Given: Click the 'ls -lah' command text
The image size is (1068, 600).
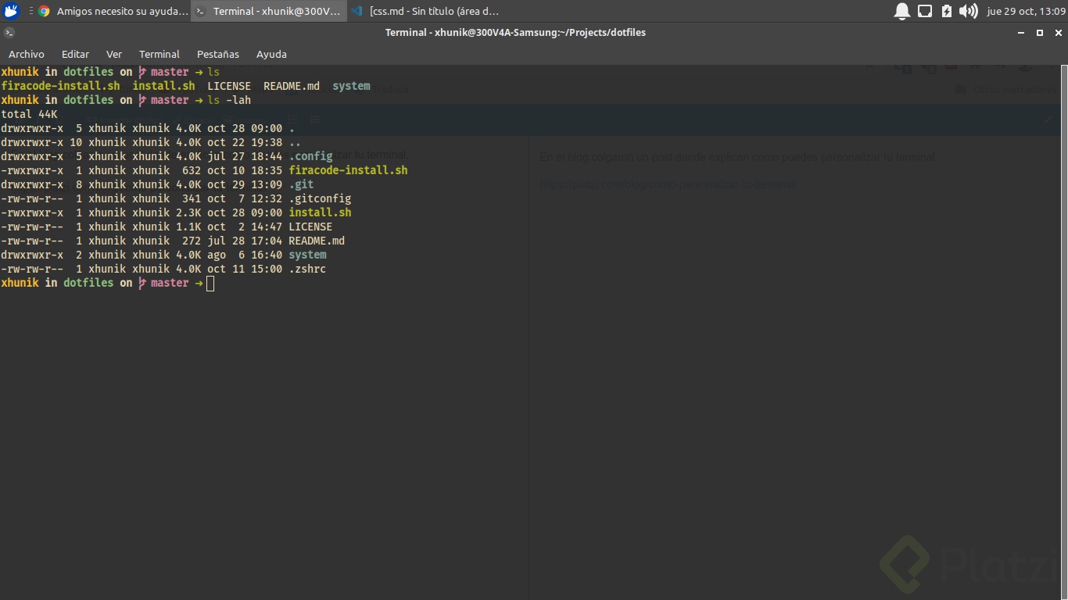Looking at the screenshot, I should pos(229,100).
